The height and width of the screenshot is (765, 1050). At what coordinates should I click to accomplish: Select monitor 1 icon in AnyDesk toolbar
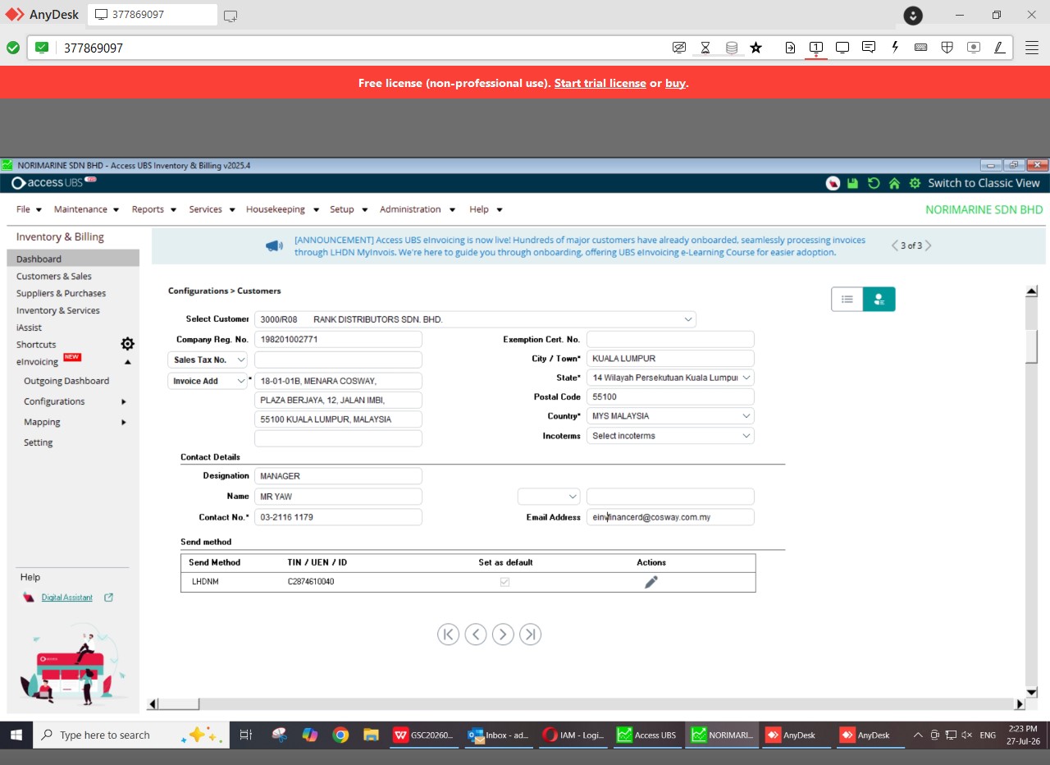click(x=816, y=48)
